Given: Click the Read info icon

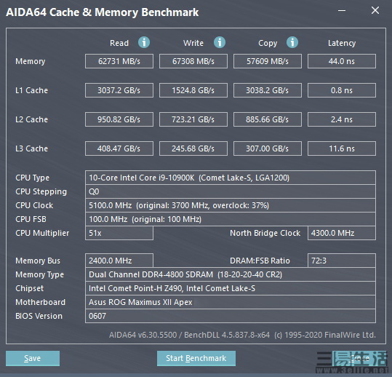Looking at the screenshot, I should 144,42.
